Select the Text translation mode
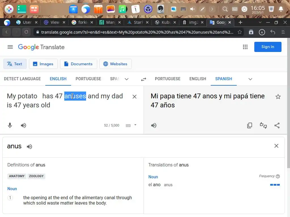The height and width of the screenshot is (217, 290). click(15, 64)
